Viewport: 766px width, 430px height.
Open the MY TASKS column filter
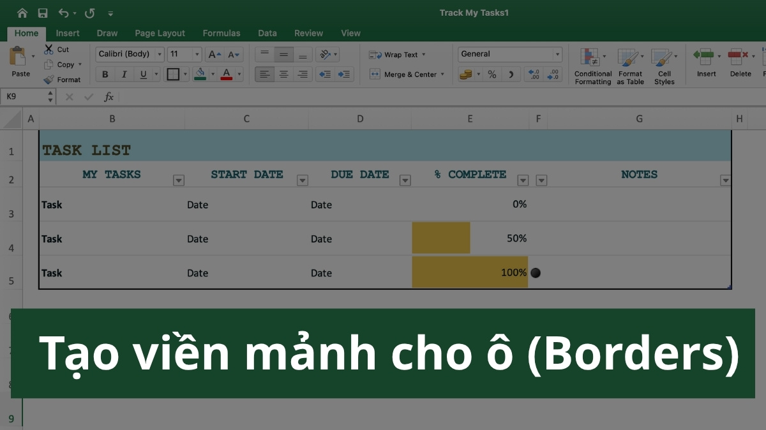pyautogui.click(x=179, y=180)
